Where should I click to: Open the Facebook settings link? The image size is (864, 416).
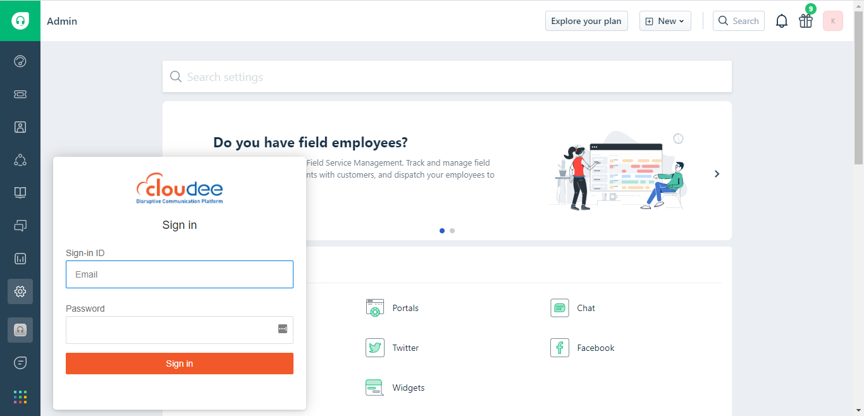(x=596, y=348)
